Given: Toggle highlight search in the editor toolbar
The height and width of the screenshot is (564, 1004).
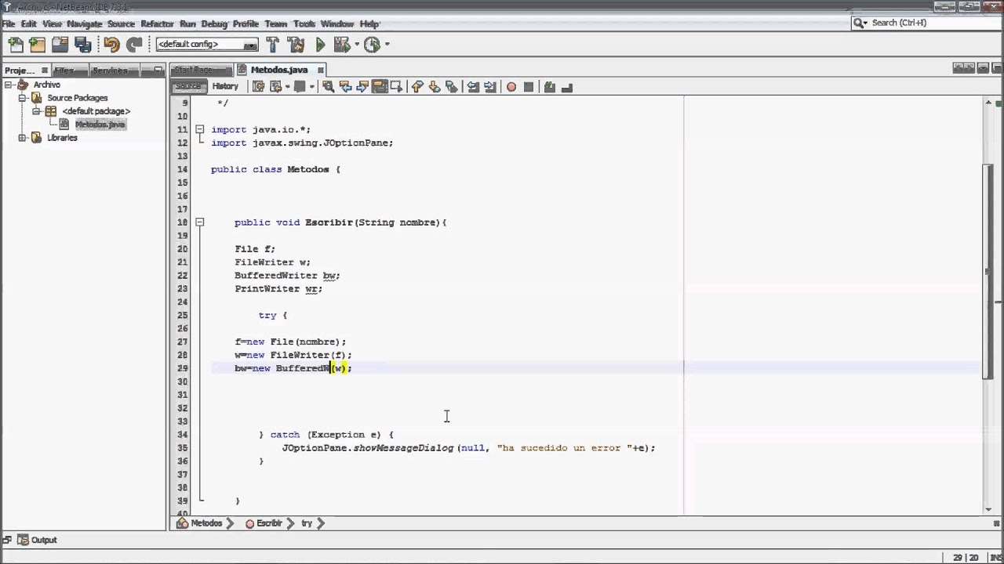Looking at the screenshot, I should 380,87.
